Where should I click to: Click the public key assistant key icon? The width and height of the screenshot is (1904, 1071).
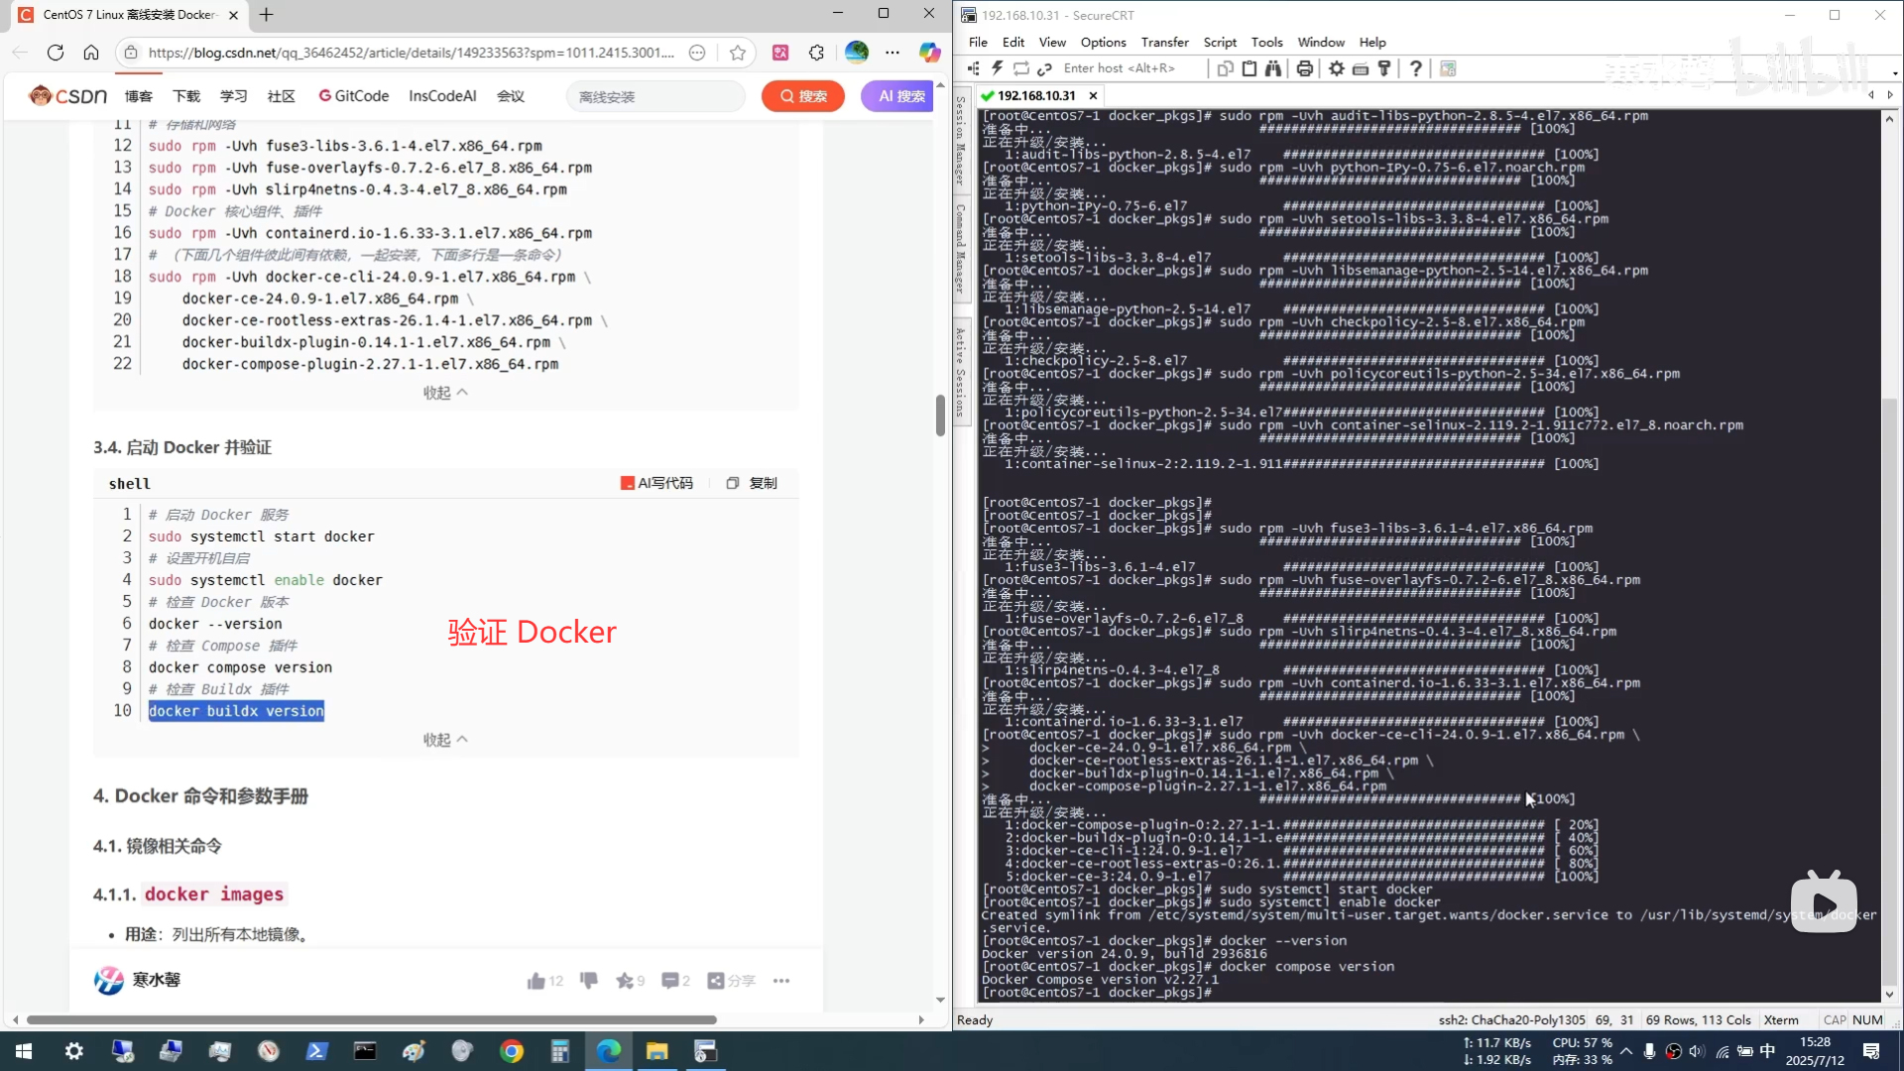[1384, 68]
